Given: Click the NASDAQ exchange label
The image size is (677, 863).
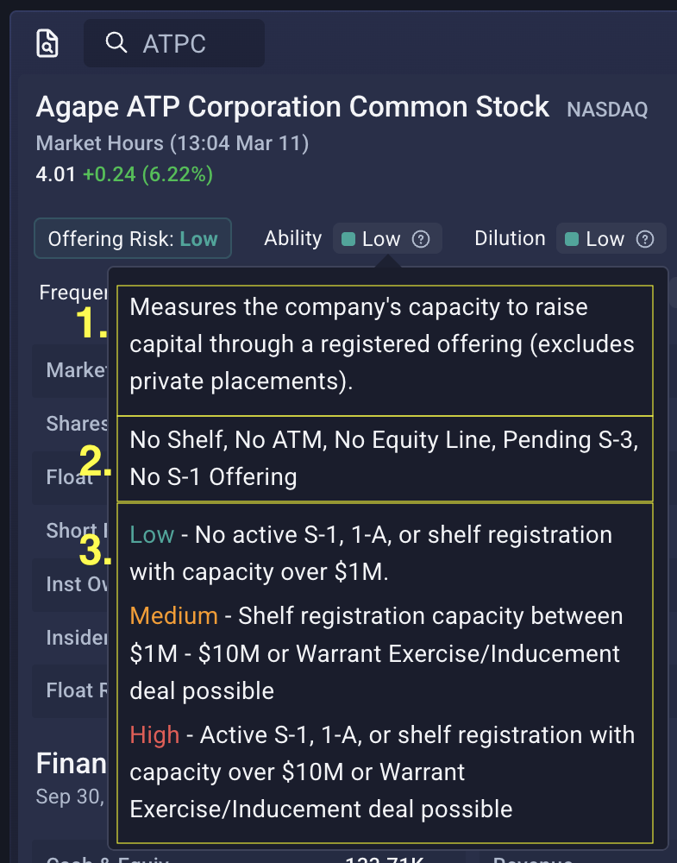Looking at the screenshot, I should (606, 110).
